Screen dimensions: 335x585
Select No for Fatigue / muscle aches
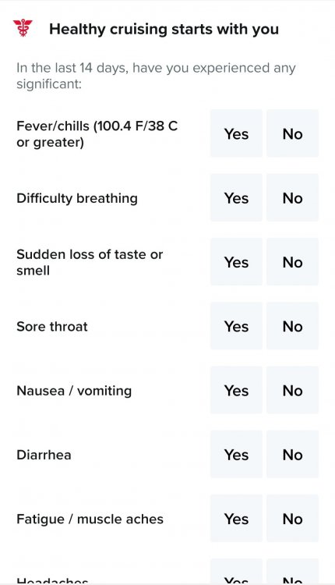(292, 519)
